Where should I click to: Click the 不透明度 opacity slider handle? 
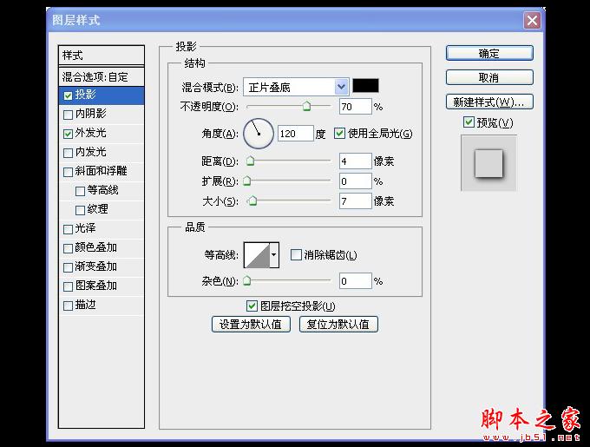pyautogui.click(x=306, y=107)
